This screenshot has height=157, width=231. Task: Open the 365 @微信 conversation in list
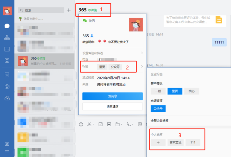[x=44, y=61]
